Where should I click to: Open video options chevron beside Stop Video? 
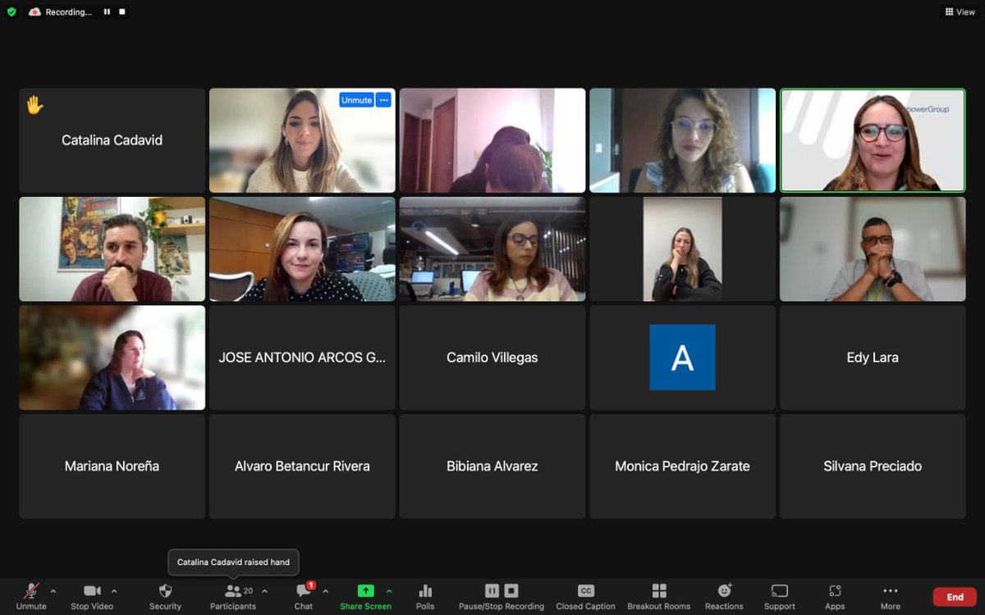point(114,590)
